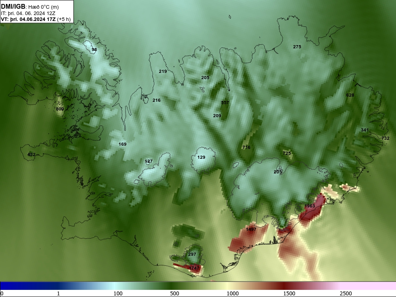This screenshot has width=396, height=297.
Task: Click the 800 elevation label
Action: pos(60,109)
